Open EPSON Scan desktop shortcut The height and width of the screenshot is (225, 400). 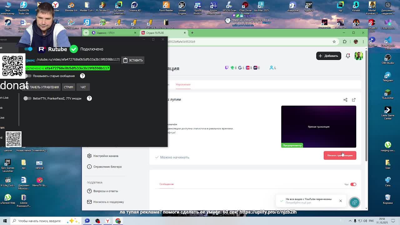coord(229,7)
